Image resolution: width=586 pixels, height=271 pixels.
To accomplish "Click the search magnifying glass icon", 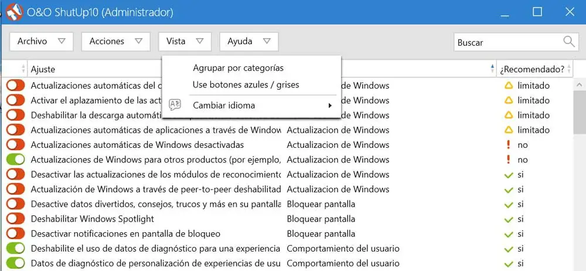I will 568,41.
